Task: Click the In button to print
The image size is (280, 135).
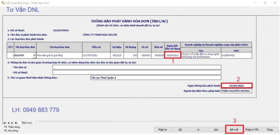Action: [198, 130]
